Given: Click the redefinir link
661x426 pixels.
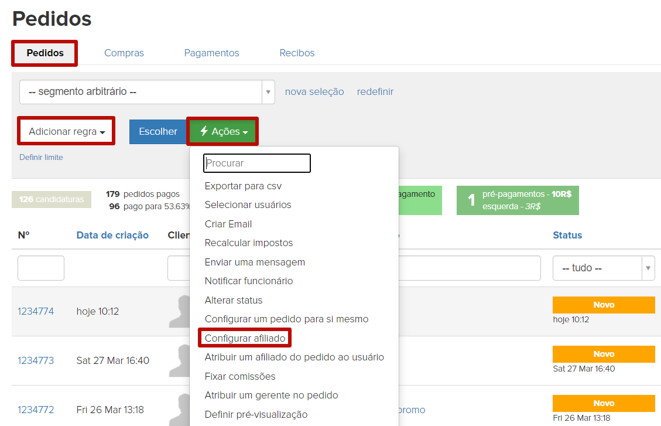Looking at the screenshot, I should pyautogui.click(x=375, y=92).
